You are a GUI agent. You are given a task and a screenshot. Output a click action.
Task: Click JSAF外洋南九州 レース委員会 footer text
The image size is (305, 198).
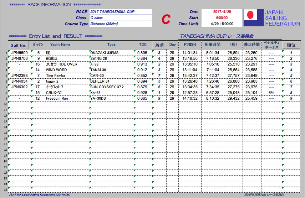tap(264, 195)
